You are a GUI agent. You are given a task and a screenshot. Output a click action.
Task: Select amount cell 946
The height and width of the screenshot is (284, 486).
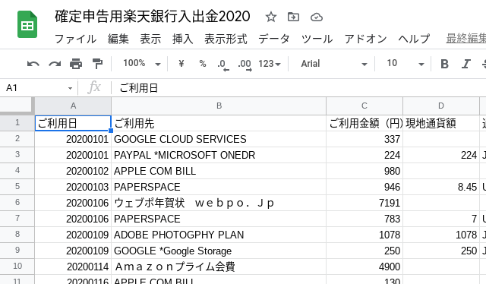[x=364, y=187]
